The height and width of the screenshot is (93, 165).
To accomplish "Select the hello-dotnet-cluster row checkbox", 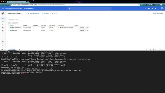I will tap(9, 28).
